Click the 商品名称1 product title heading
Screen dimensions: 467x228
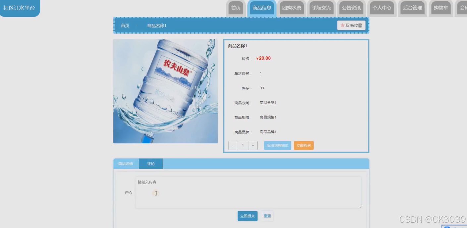tap(237, 46)
